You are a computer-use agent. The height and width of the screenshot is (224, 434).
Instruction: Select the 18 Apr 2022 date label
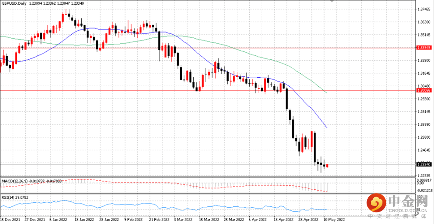pos(283,219)
